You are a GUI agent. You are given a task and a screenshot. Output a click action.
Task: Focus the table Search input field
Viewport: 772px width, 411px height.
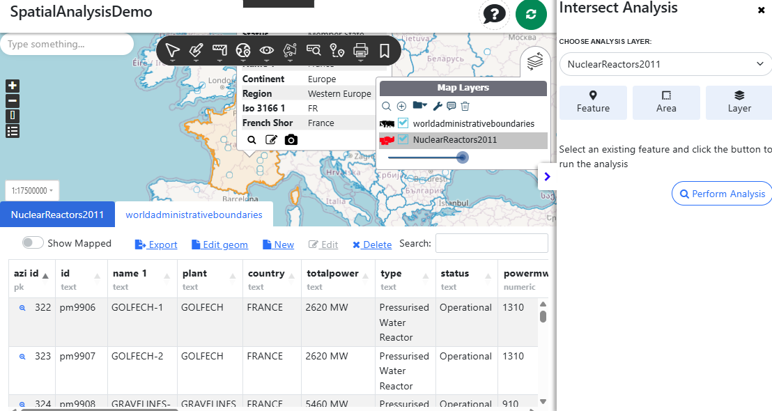point(492,243)
